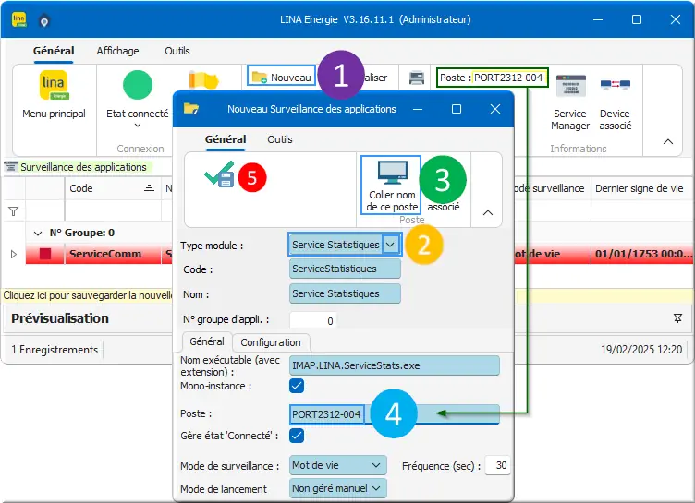695x503 pixels.
Task: Click the filter funnel icon in grid
Action: [13, 211]
